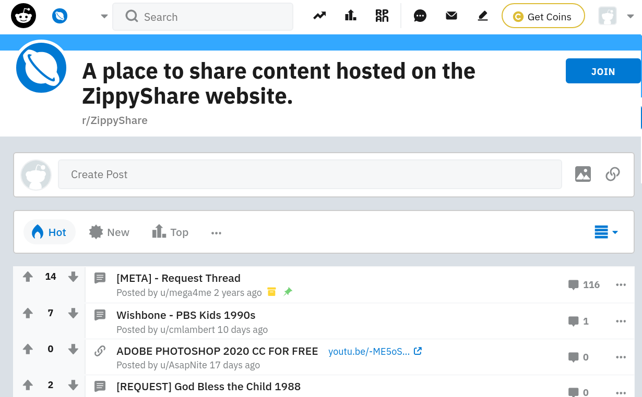Sort posts by Hot
This screenshot has height=397, width=642.
pyautogui.click(x=50, y=232)
